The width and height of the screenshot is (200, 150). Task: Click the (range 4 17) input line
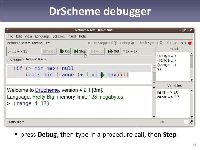[31, 103]
